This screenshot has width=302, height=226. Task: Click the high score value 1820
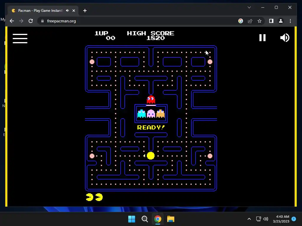point(156,38)
